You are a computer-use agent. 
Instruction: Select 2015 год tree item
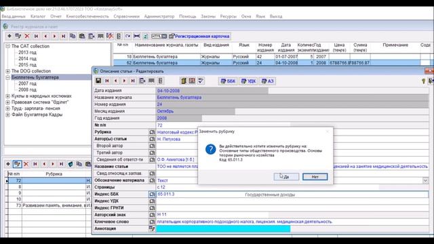(27, 65)
